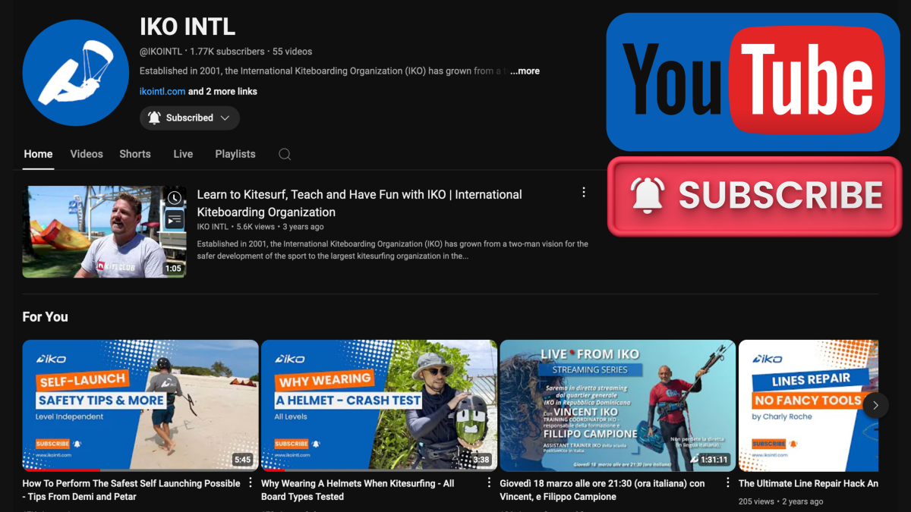
Task: Click the '1.77K subscribers' text
Action: [x=227, y=52]
